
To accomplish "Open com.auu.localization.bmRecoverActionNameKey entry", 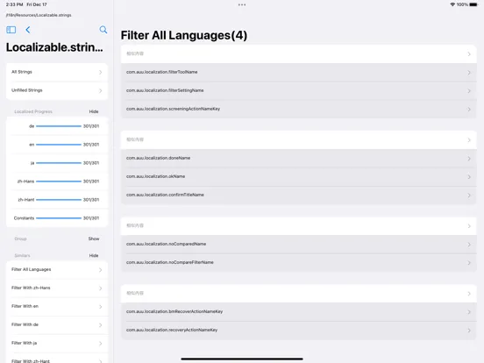I will coord(298,312).
